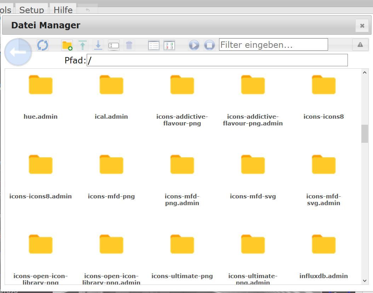The image size is (373, 293).
Task: Click the stop button icon
Action: tap(210, 45)
